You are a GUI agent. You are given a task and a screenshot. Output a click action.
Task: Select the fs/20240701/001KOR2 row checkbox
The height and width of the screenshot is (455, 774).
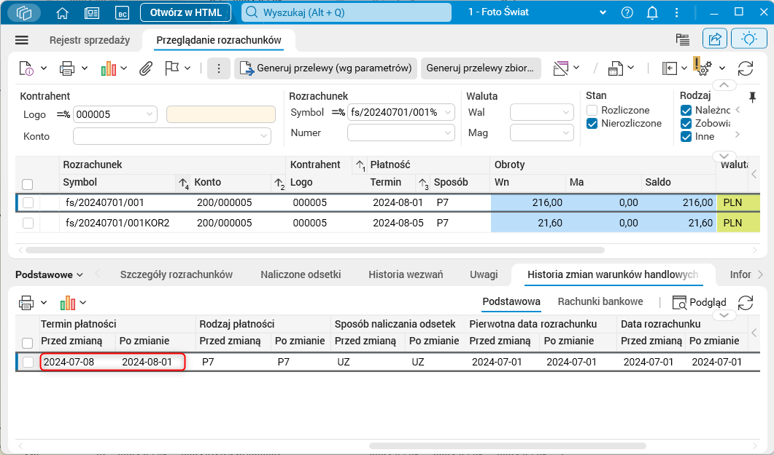point(28,223)
